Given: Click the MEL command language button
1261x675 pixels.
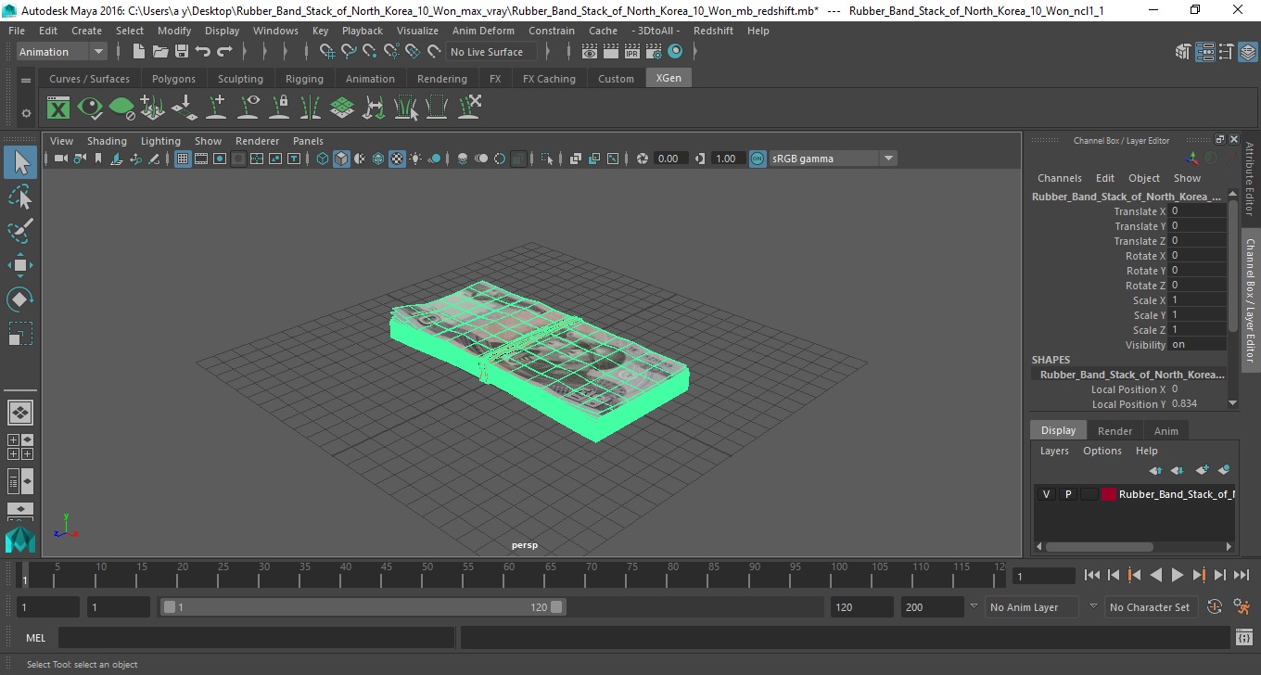Looking at the screenshot, I should [x=35, y=638].
